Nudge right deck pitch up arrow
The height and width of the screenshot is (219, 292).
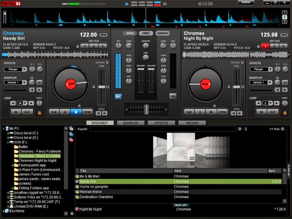click(x=240, y=113)
